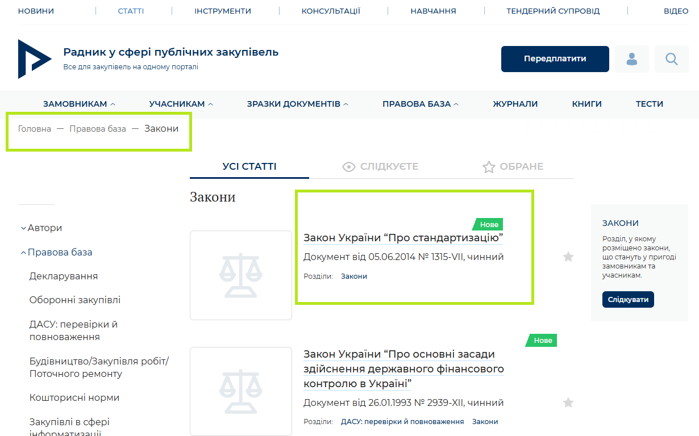Image resolution: width=699 pixels, height=436 pixels.
Task: Go to НАВЧАННЯ in top bar
Action: coord(433,11)
